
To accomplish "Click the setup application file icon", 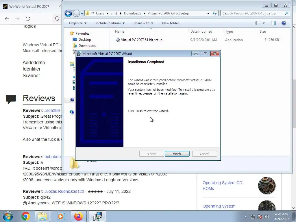I will tap(118, 40).
